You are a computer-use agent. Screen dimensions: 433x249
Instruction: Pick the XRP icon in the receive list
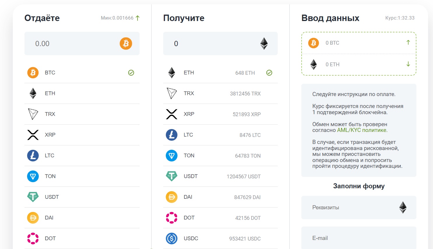pos(172,114)
